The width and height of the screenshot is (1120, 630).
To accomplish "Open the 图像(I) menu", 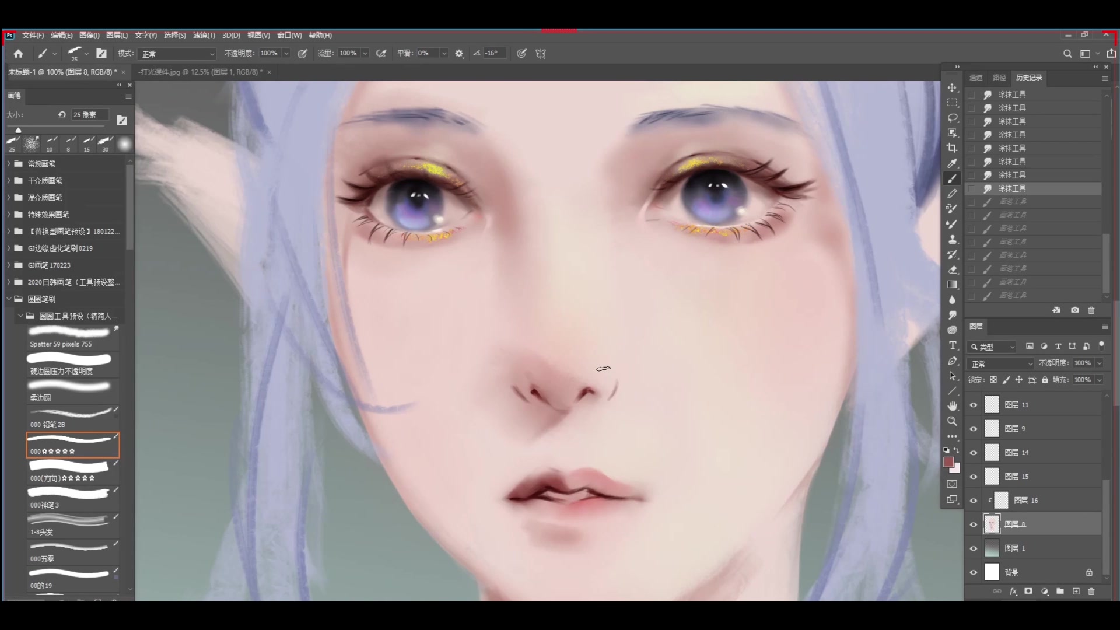I will tap(89, 36).
